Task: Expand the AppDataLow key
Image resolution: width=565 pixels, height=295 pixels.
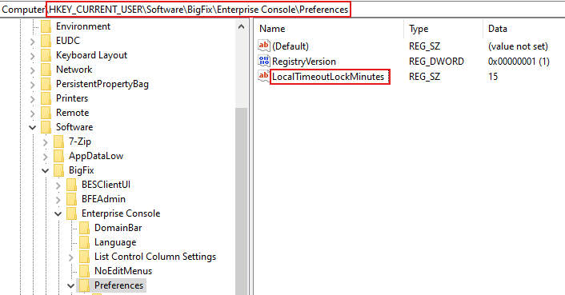Action: coord(46,157)
